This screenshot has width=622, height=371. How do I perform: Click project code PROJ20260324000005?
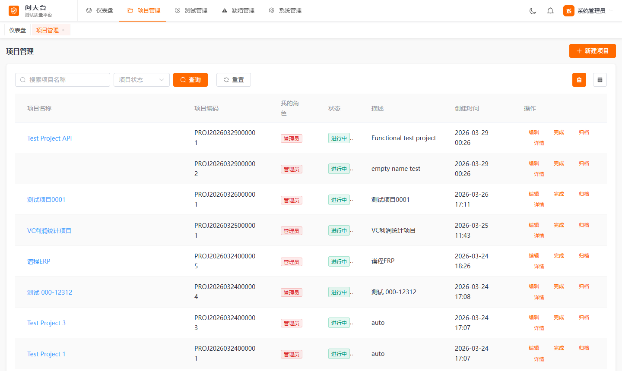pyautogui.click(x=225, y=261)
